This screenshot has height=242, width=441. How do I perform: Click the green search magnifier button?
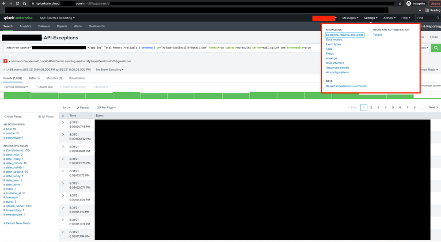436,48
